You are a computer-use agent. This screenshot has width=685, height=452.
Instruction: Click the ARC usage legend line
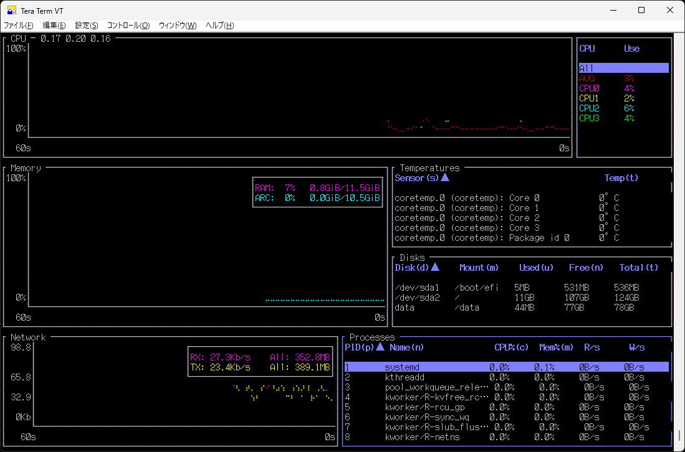[x=318, y=198]
